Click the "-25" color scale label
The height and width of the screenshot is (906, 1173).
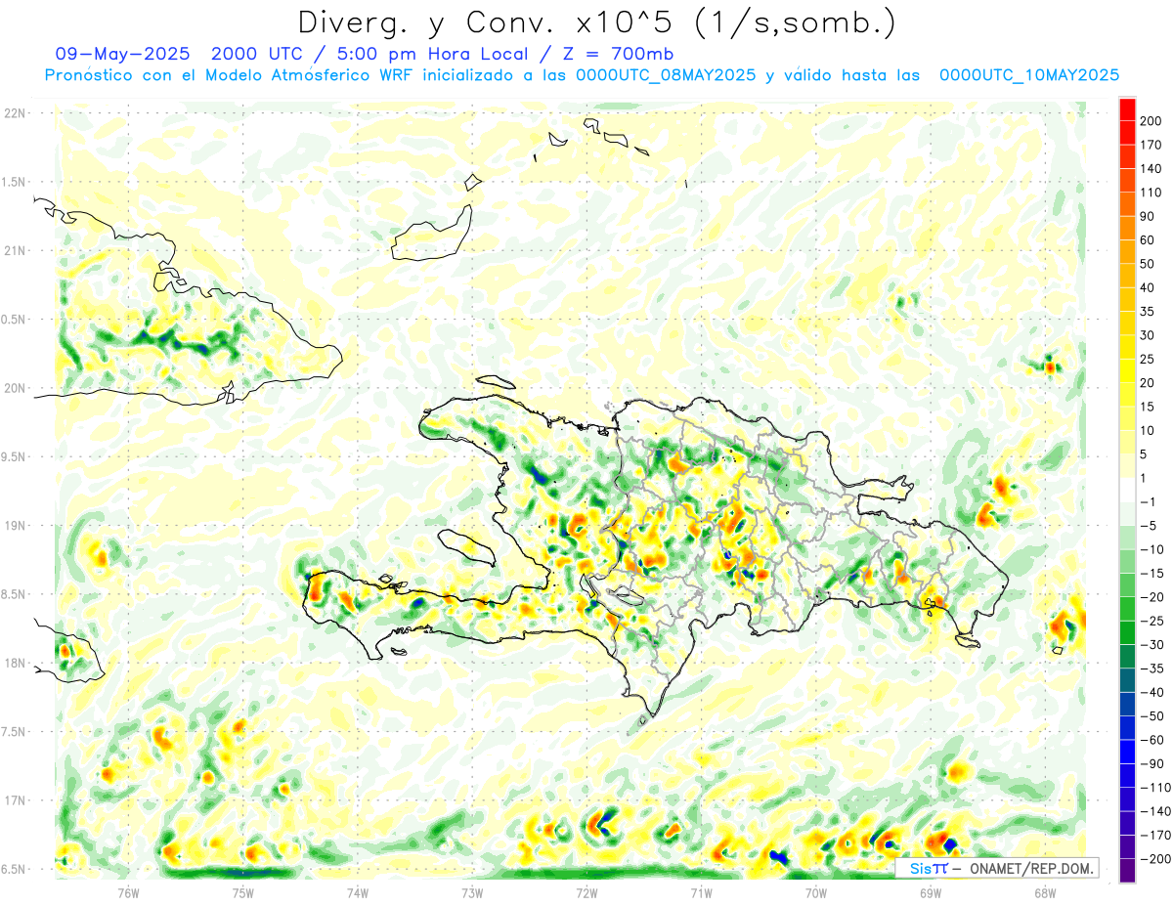point(1153,621)
